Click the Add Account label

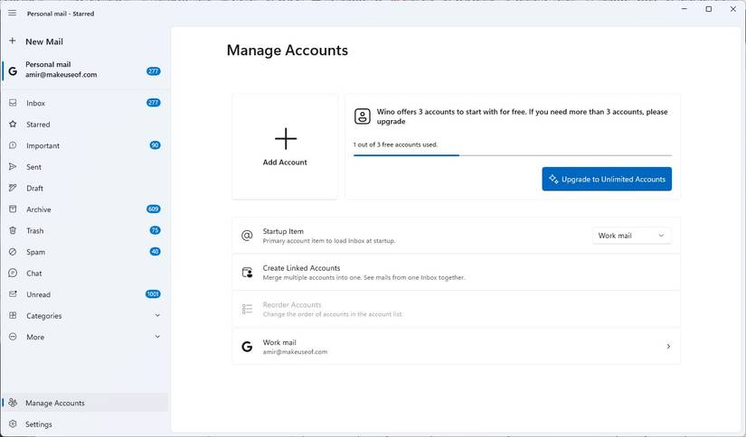[x=285, y=162]
